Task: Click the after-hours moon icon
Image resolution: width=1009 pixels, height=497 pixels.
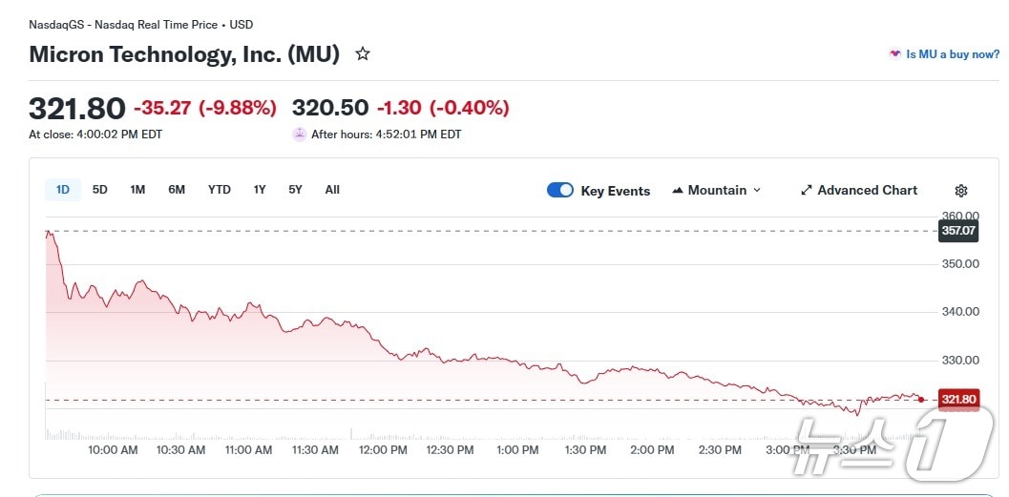Action: click(x=300, y=135)
